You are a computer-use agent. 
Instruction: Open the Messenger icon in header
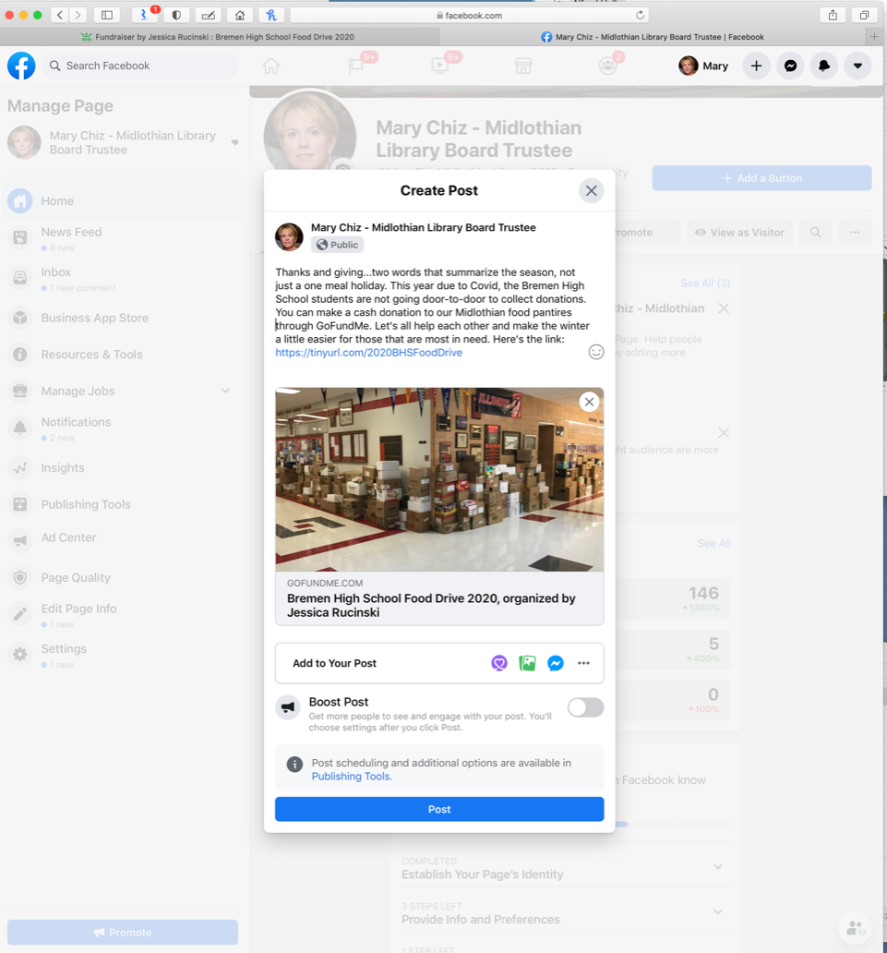(x=790, y=66)
